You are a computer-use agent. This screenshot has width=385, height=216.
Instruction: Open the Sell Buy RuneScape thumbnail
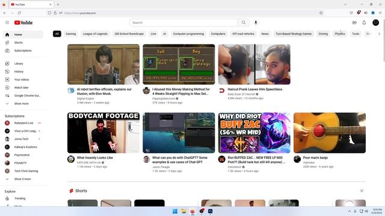tap(179, 64)
